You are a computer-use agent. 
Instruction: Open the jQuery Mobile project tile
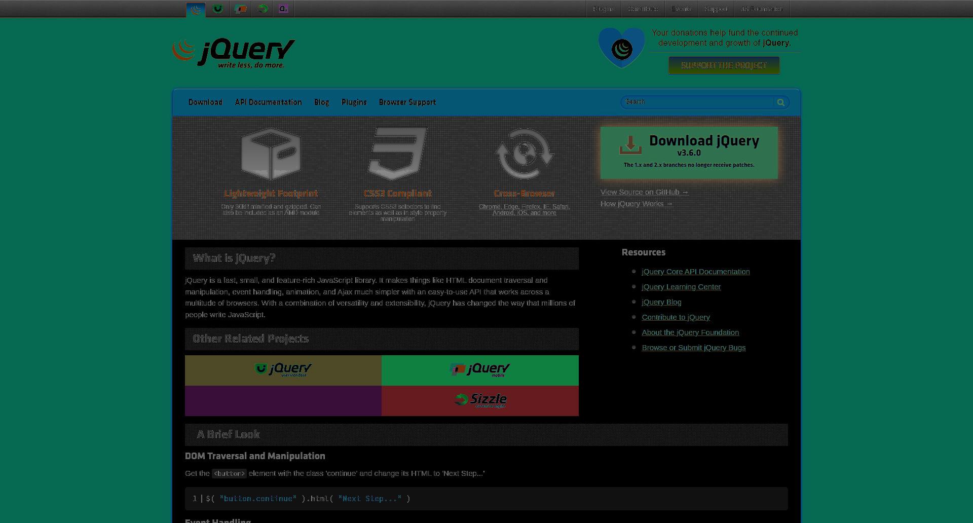(480, 370)
